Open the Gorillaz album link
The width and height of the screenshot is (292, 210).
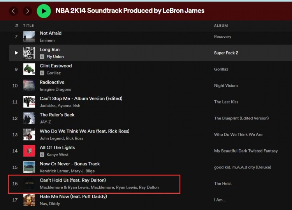click(221, 69)
